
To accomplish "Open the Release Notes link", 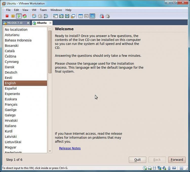I will (70, 148).
